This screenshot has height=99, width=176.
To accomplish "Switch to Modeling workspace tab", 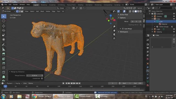I will coord(44,5).
